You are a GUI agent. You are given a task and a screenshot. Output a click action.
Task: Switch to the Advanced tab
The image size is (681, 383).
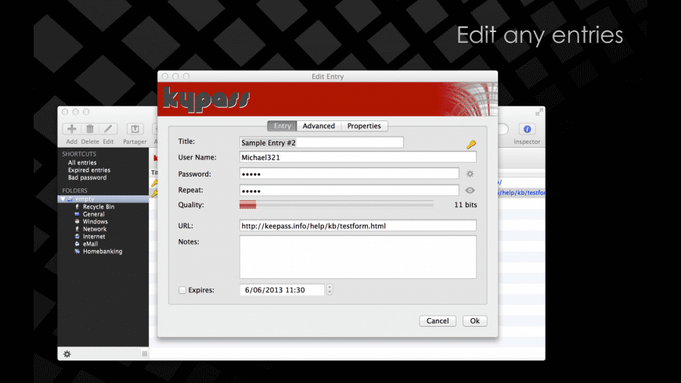[319, 126]
